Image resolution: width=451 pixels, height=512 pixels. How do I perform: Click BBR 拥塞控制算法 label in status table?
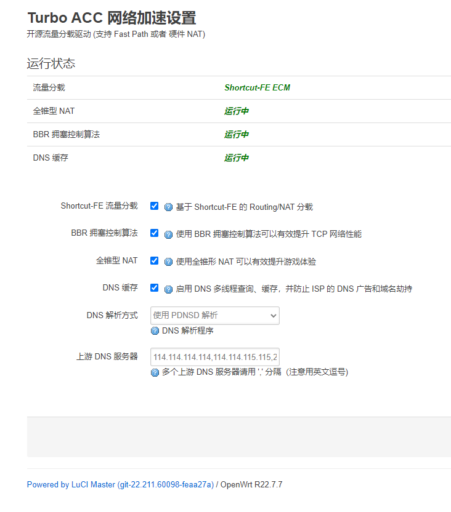pyautogui.click(x=67, y=135)
